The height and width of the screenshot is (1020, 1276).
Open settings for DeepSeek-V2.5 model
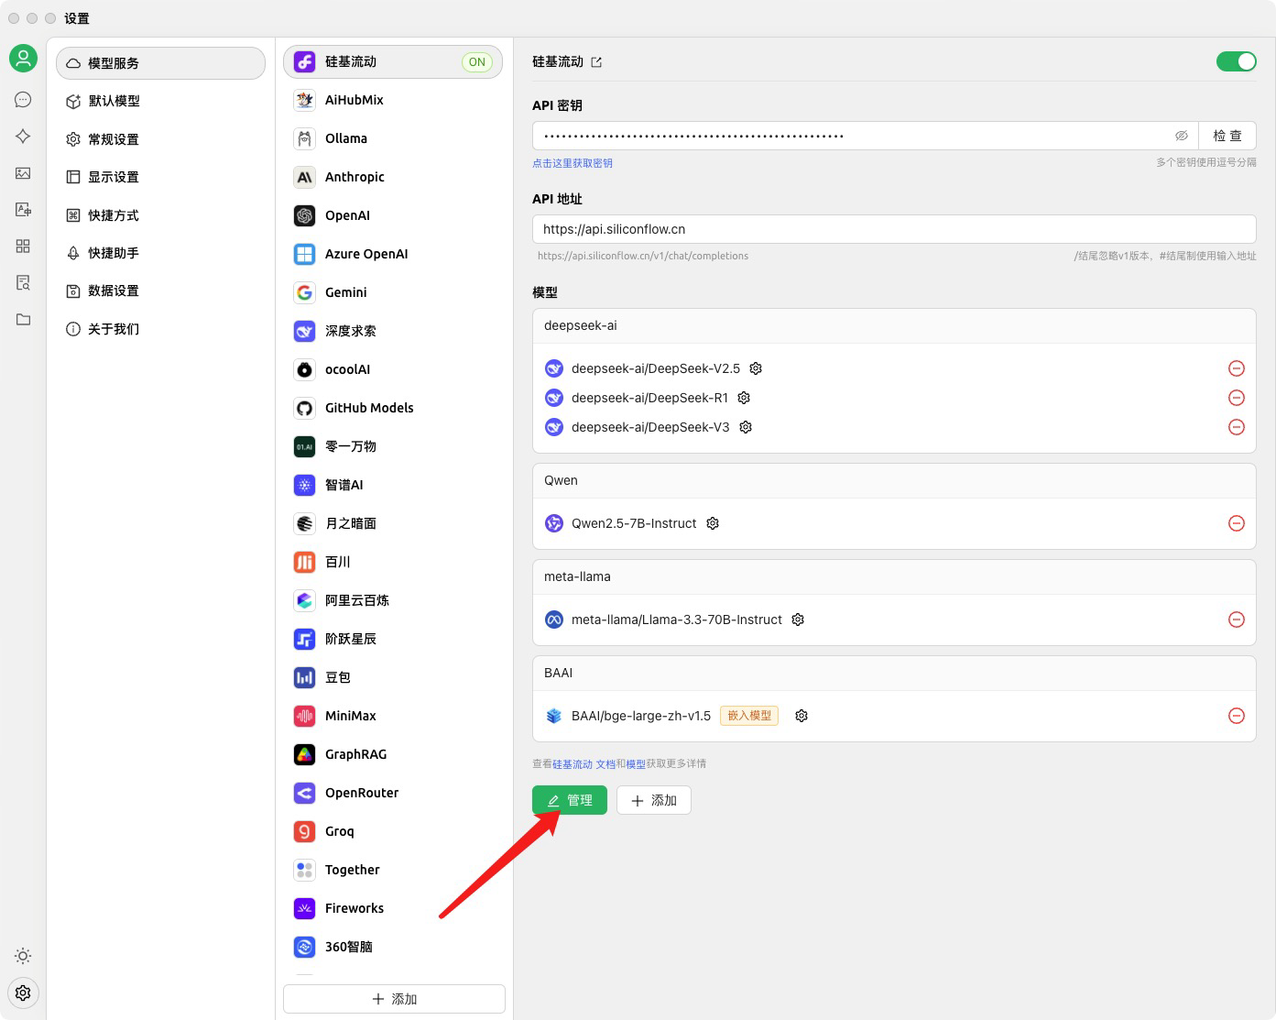click(756, 368)
